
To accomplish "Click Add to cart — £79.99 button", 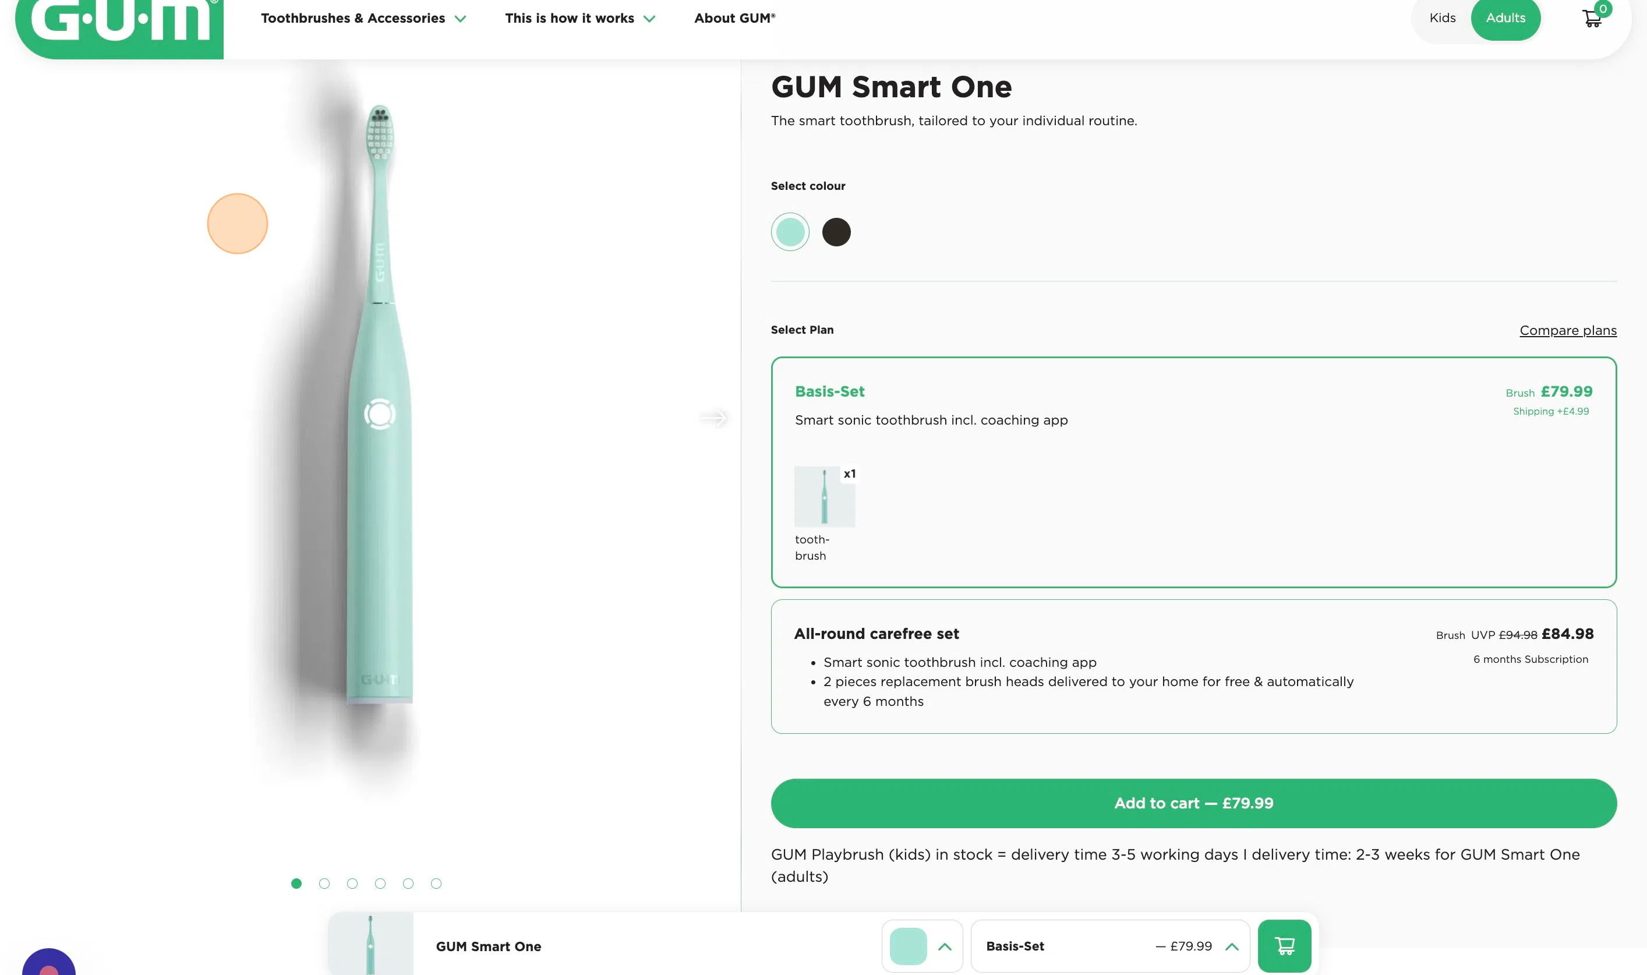I will click(1193, 803).
